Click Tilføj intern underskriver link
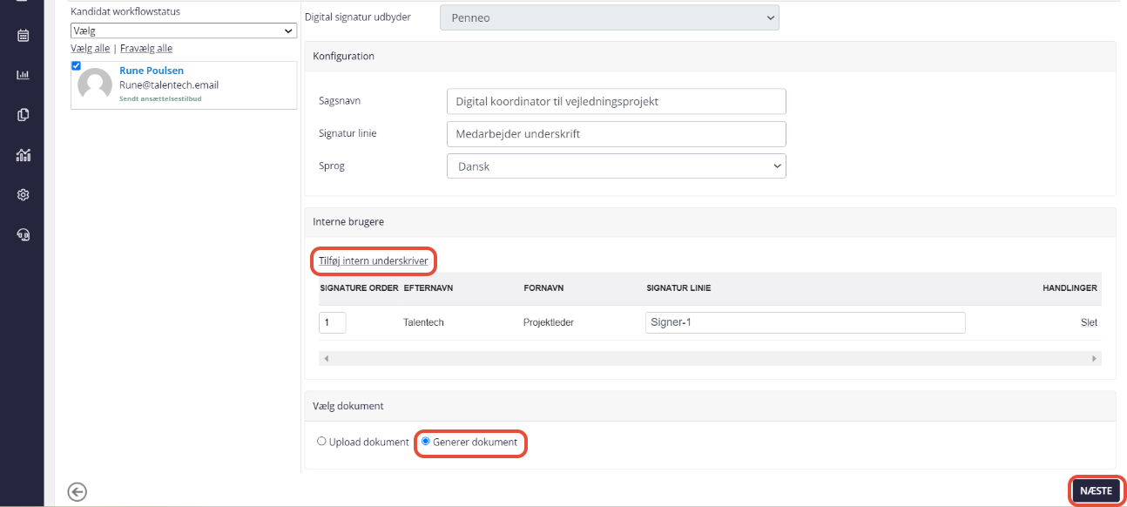This screenshot has width=1127, height=507. tap(373, 260)
